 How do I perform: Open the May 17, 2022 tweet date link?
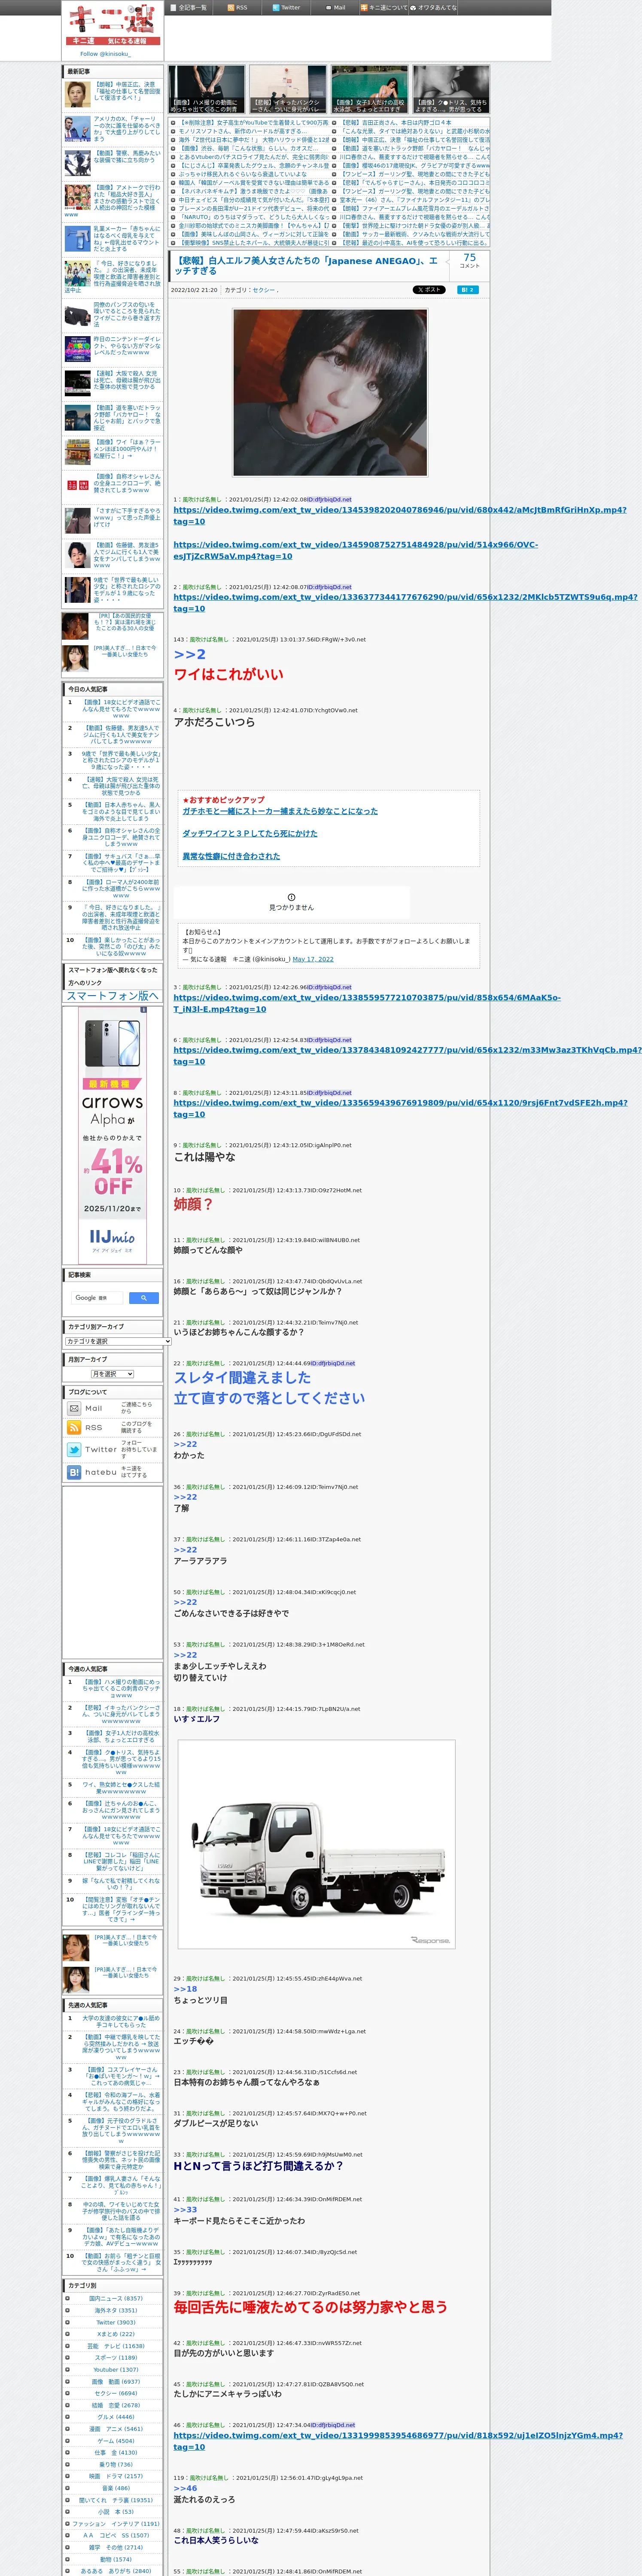313,959
